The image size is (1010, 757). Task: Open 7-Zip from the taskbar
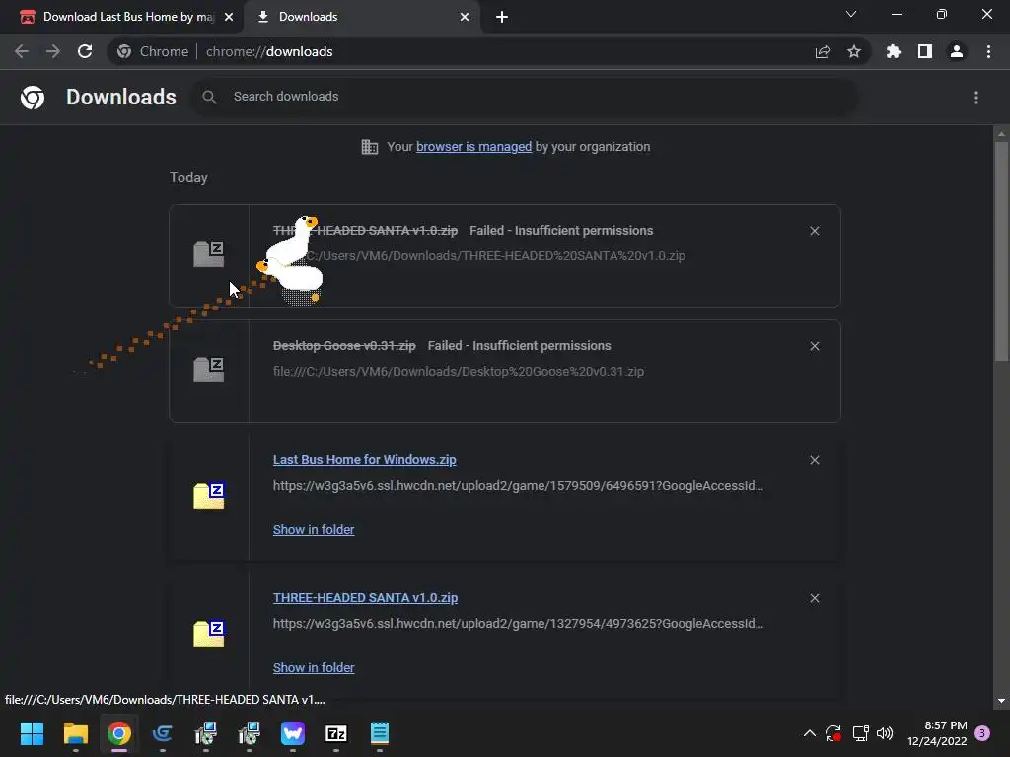pyautogui.click(x=336, y=733)
